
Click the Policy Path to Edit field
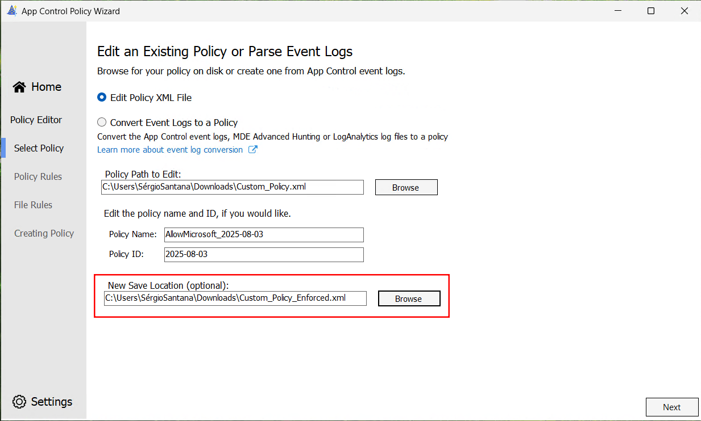click(x=233, y=187)
